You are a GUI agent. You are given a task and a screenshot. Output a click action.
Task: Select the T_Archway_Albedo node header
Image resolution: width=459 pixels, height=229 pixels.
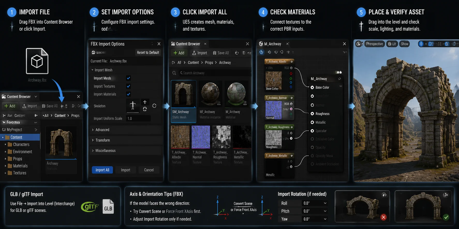(x=279, y=61)
